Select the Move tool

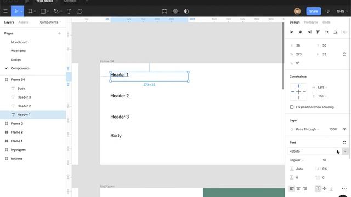click(16, 11)
